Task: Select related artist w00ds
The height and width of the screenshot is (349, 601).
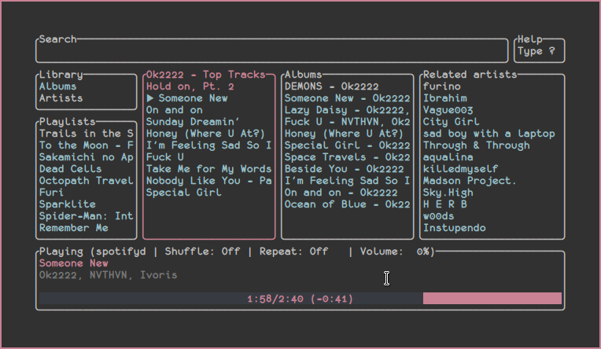Action: click(438, 216)
